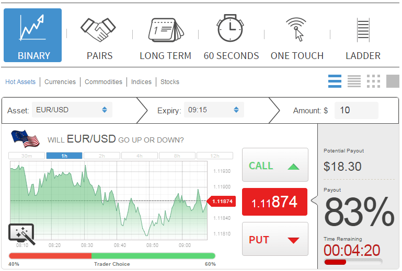Click the $18.30 potential payout value
The height and width of the screenshot is (271, 402).
342,167
